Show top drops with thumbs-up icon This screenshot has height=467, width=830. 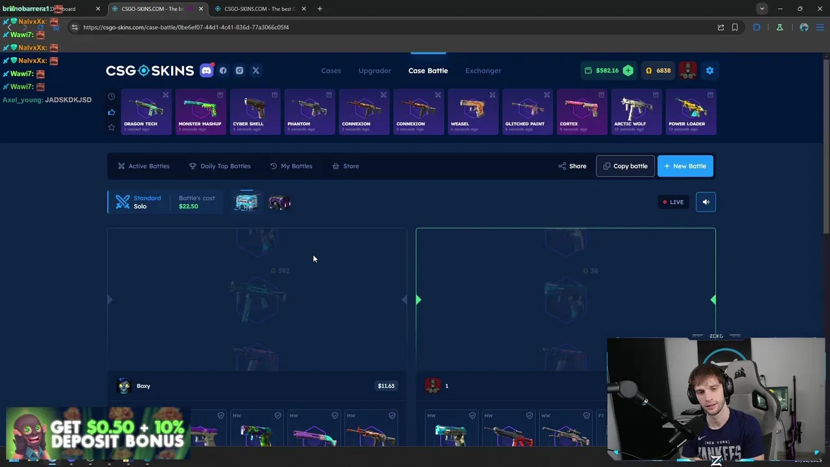pyautogui.click(x=112, y=112)
